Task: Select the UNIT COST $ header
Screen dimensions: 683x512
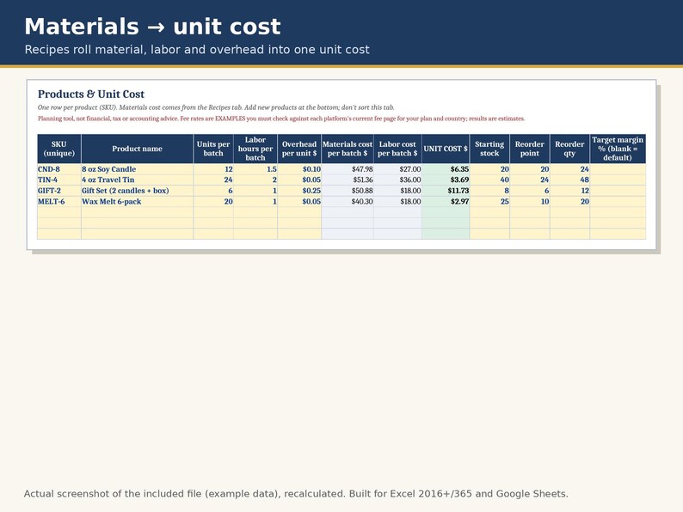Action: (x=446, y=149)
